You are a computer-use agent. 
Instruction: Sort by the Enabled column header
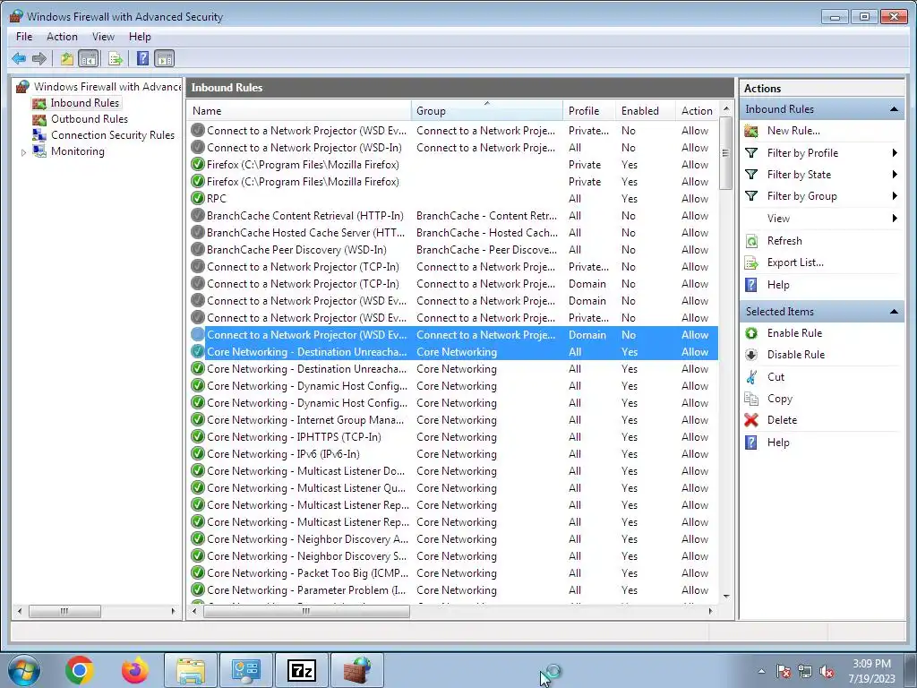646,110
